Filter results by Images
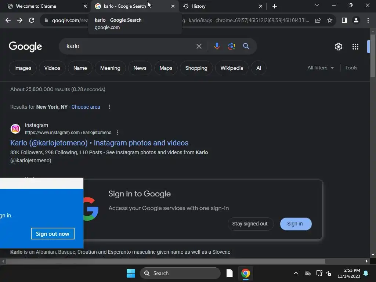Screen dimensions: 376x282 point(23,68)
